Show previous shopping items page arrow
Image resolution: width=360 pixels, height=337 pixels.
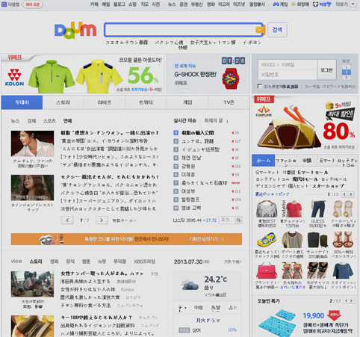click(344, 194)
